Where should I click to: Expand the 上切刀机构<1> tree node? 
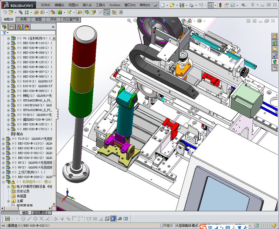click(x=3, y=172)
